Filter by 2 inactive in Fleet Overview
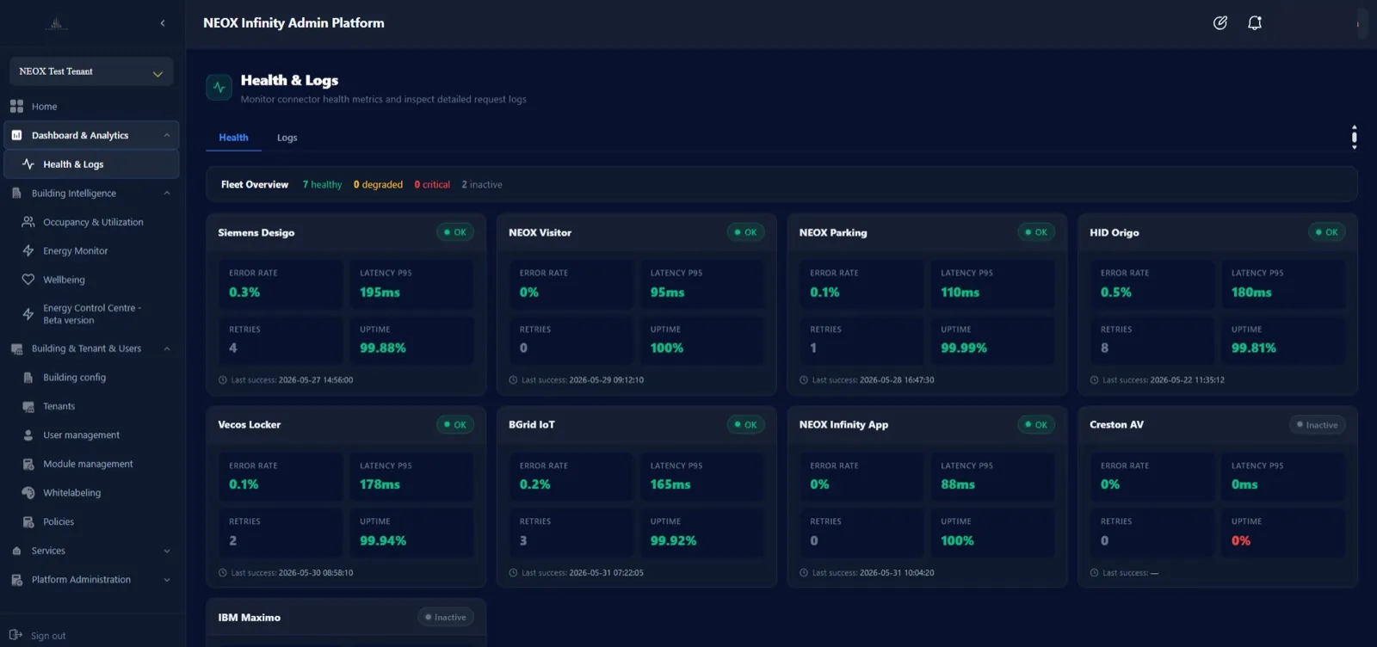 click(482, 185)
